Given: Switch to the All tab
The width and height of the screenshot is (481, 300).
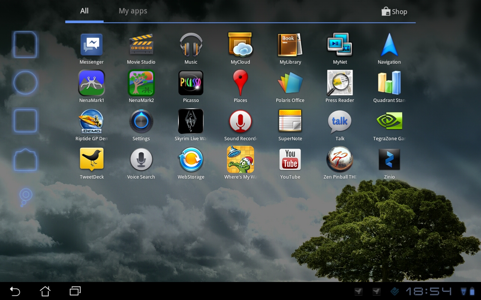Looking at the screenshot, I should click(x=84, y=11).
